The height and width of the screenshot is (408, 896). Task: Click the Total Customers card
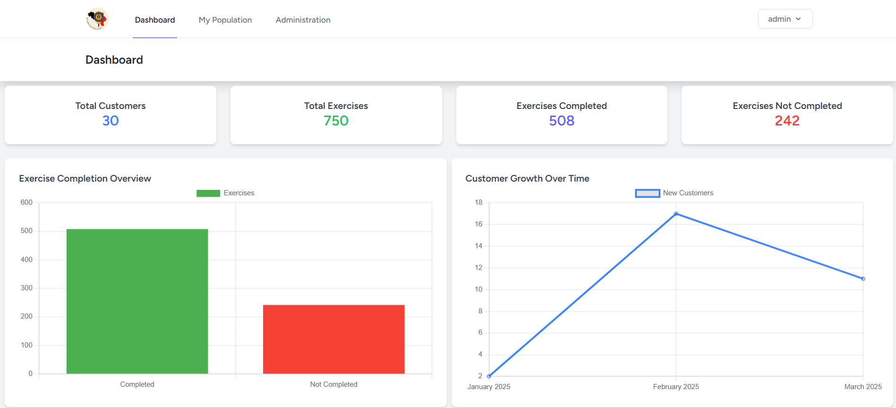point(111,115)
